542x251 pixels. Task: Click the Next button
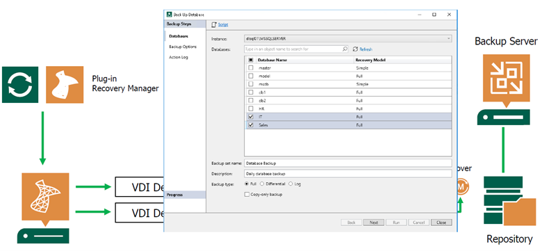coord(374,222)
